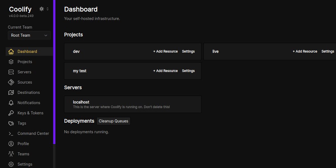
Task: Open Settings for the dev project
Action: (x=188, y=51)
